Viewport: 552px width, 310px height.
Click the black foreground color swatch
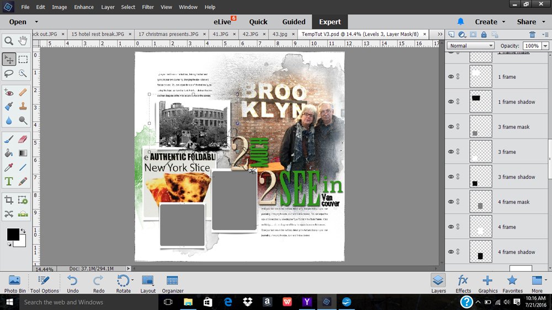[13, 234]
